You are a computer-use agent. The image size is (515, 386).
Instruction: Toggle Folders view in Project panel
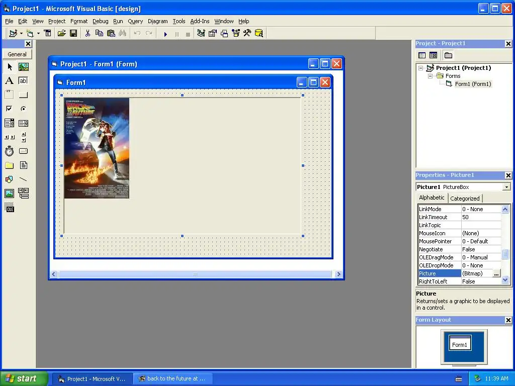point(448,55)
